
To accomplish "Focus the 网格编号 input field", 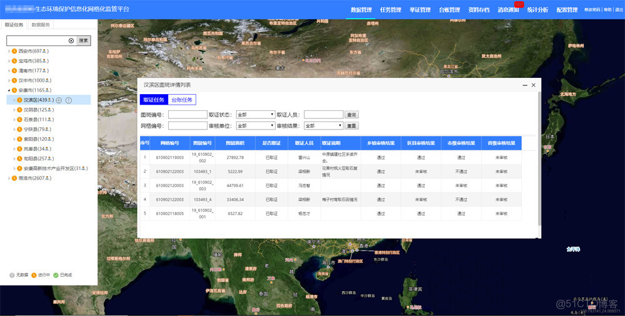I will coord(187,126).
